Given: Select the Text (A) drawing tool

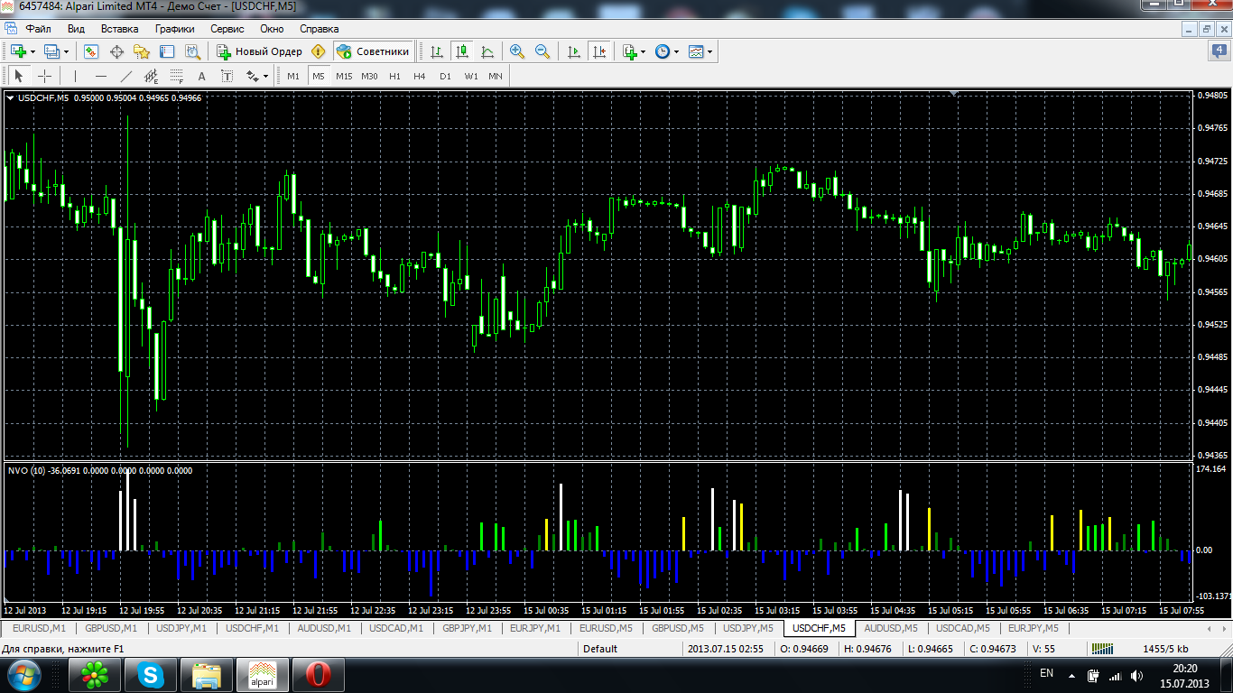Looking at the screenshot, I should [201, 76].
